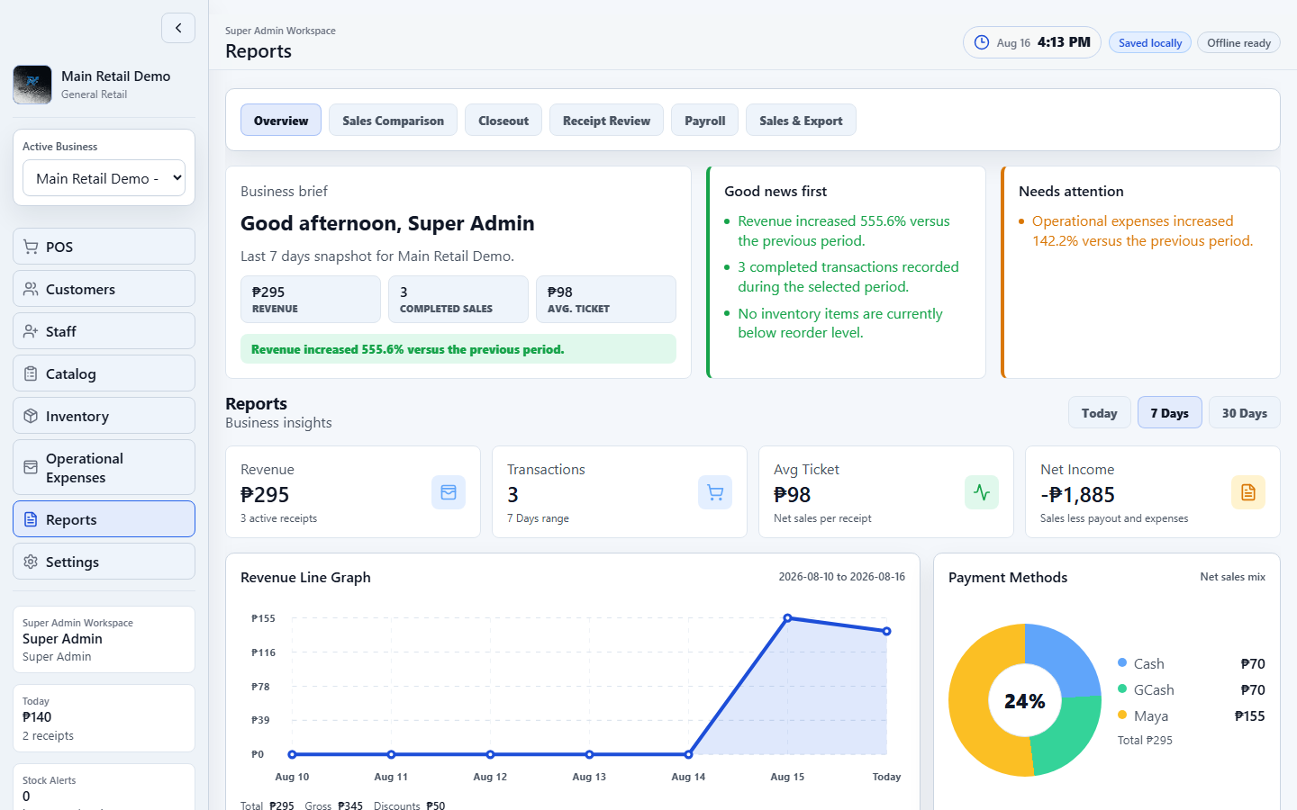Switch to the Overview tab
This screenshot has width=1297, height=810.
pos(281,120)
